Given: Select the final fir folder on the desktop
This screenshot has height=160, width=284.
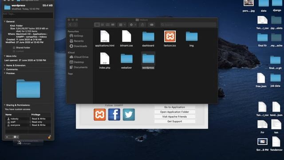Looking at the screenshot, I should [x=262, y=40].
